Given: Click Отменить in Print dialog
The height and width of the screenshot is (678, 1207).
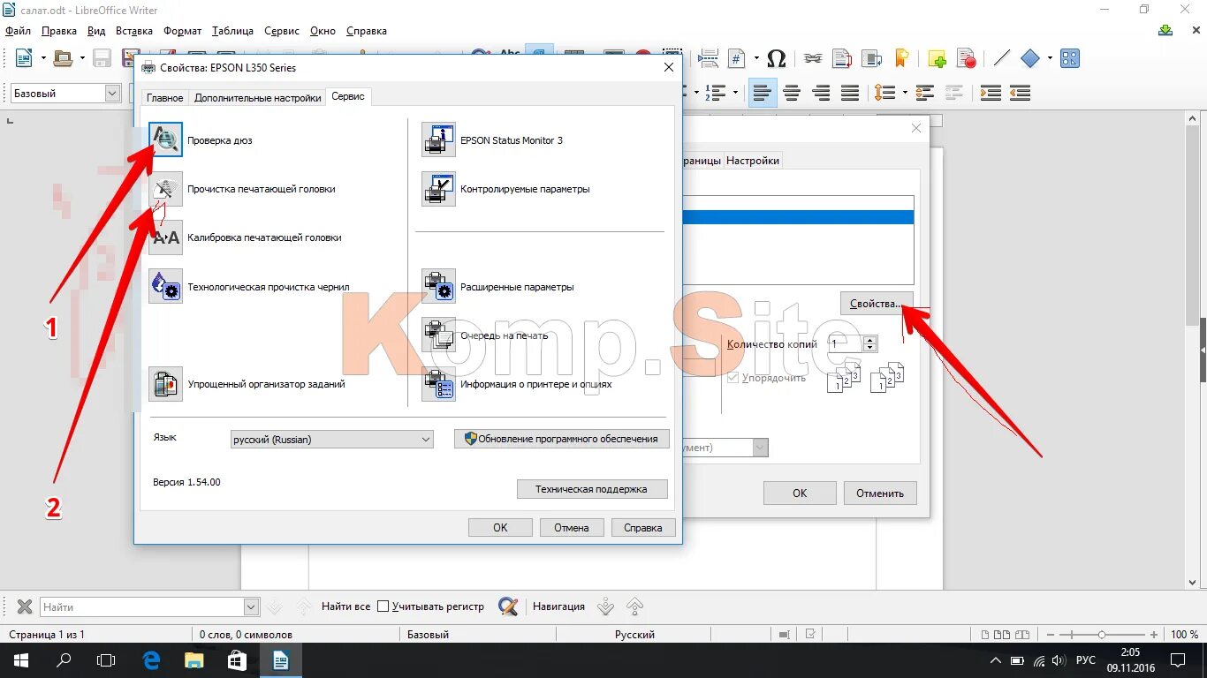Looking at the screenshot, I should [x=880, y=493].
